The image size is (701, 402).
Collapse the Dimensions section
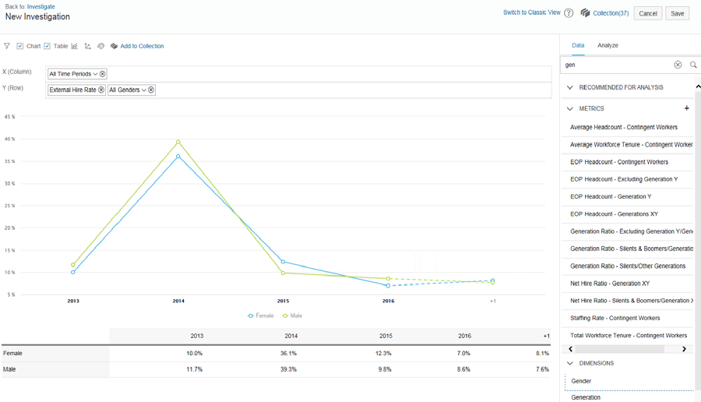[570, 364]
